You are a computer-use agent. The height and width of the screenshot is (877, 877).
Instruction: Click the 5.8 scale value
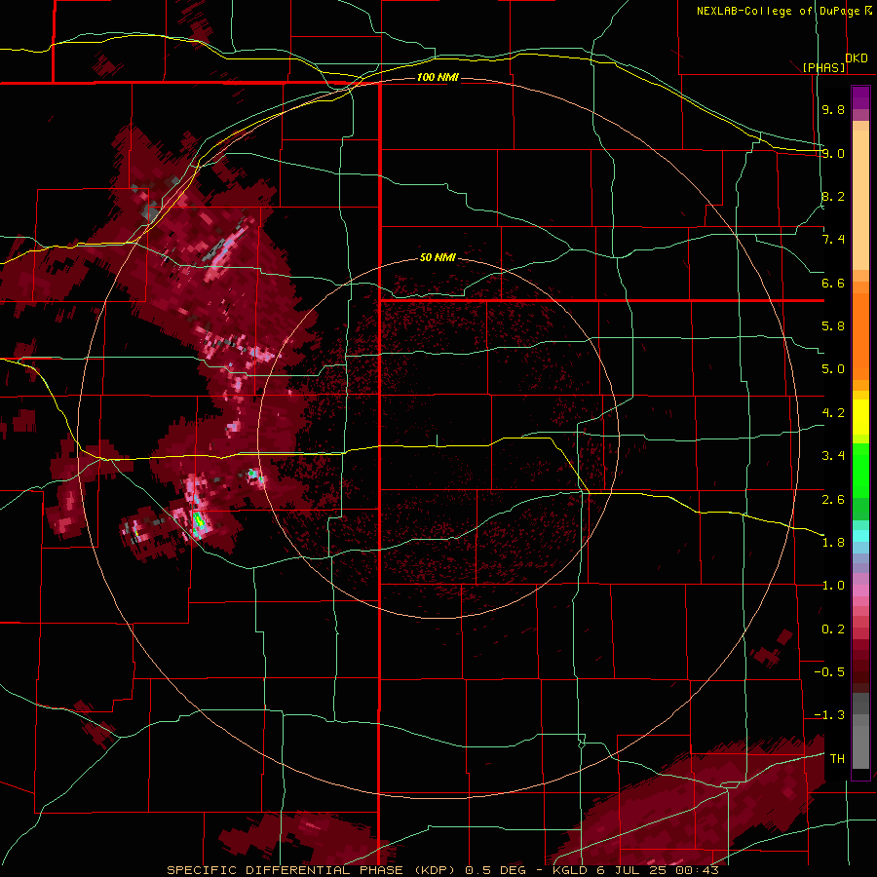coord(833,326)
